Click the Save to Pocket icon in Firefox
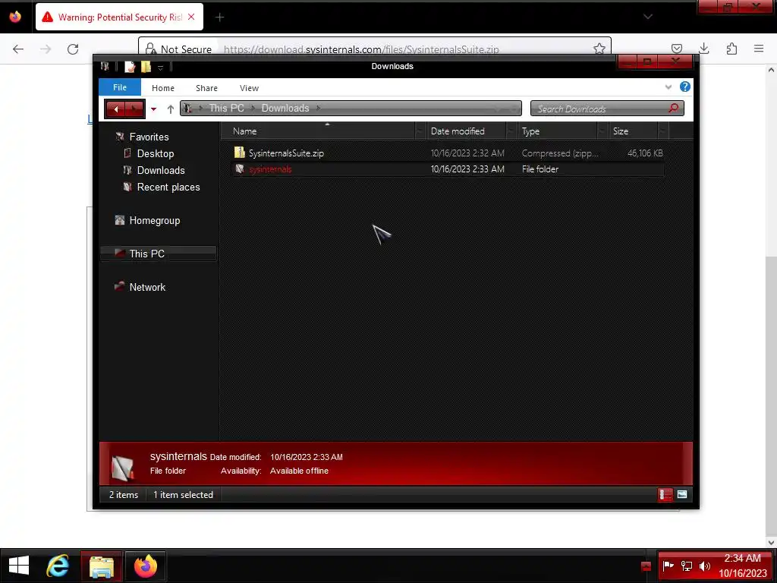The width and height of the screenshot is (777, 583). [x=676, y=49]
